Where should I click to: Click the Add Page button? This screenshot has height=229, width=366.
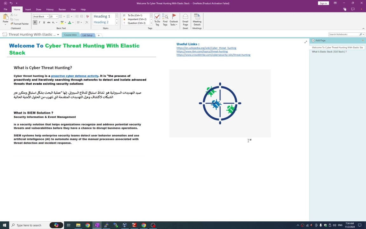pyautogui.click(x=319, y=40)
